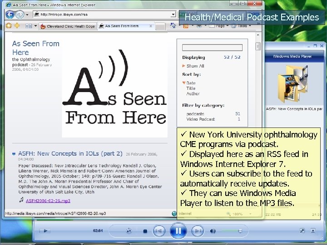
Task: Sort the feed by Author
Action: tap(193, 94)
